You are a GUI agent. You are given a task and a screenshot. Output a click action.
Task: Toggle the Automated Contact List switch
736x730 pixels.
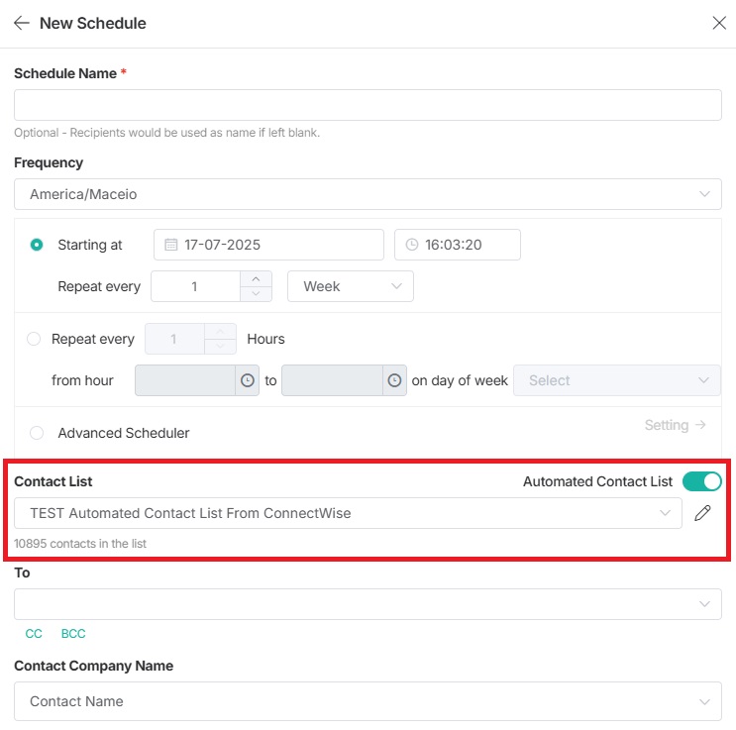[701, 481]
